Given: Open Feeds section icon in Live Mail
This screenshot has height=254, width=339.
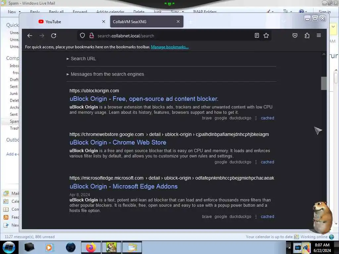Looking at the screenshot, I should (x=6, y=217).
